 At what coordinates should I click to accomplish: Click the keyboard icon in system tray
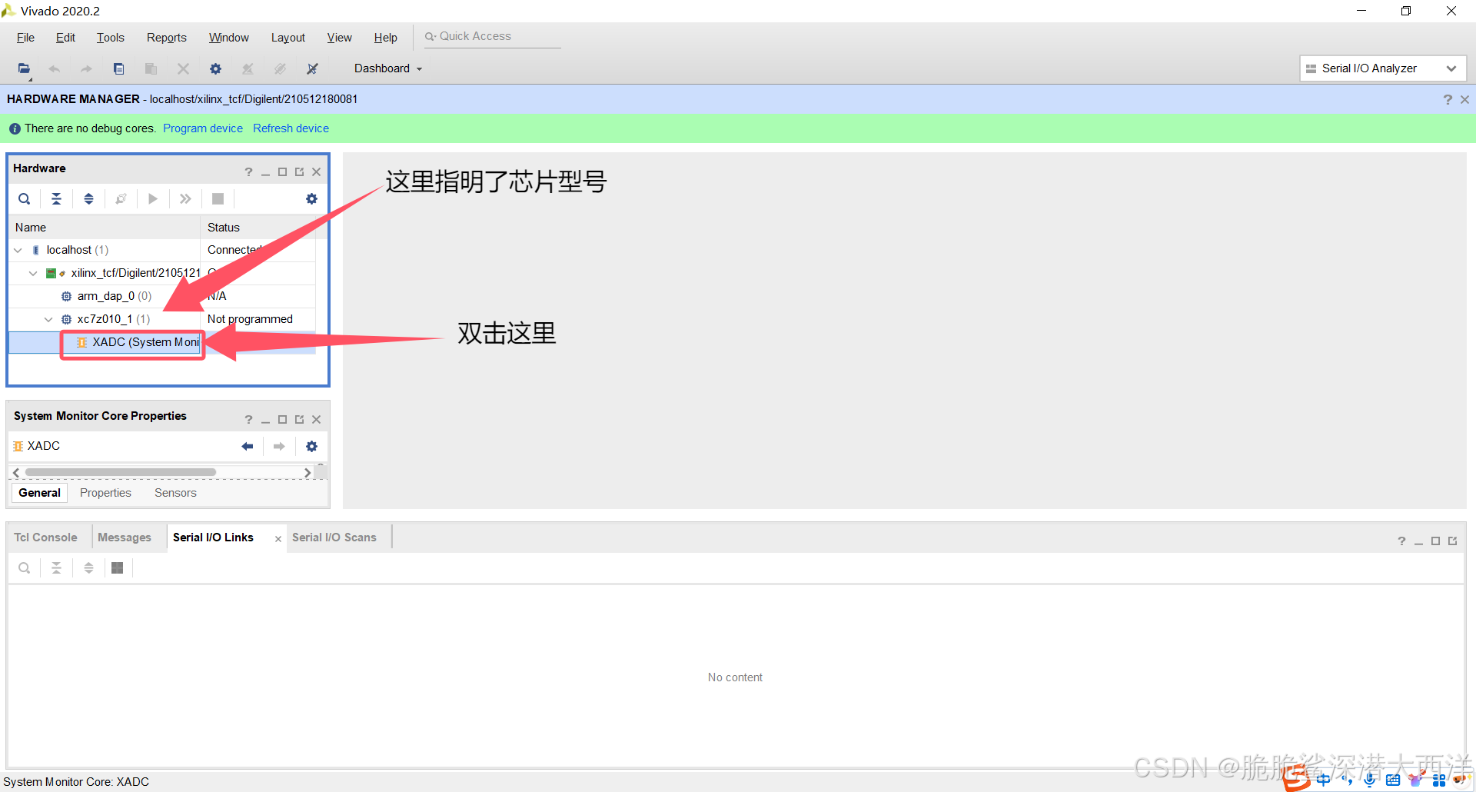pyautogui.click(x=1393, y=780)
